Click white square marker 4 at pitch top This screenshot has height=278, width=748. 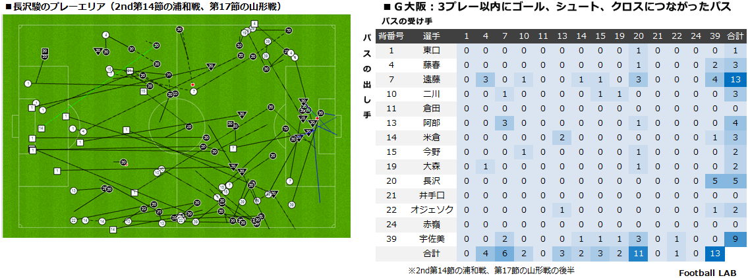[255, 24]
